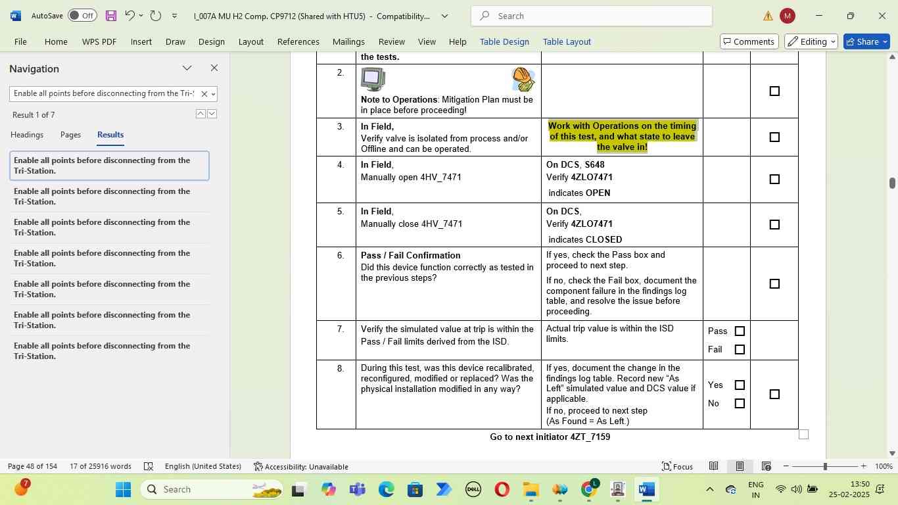
Task: Open the spelling proofing status icon
Action: [149, 467]
